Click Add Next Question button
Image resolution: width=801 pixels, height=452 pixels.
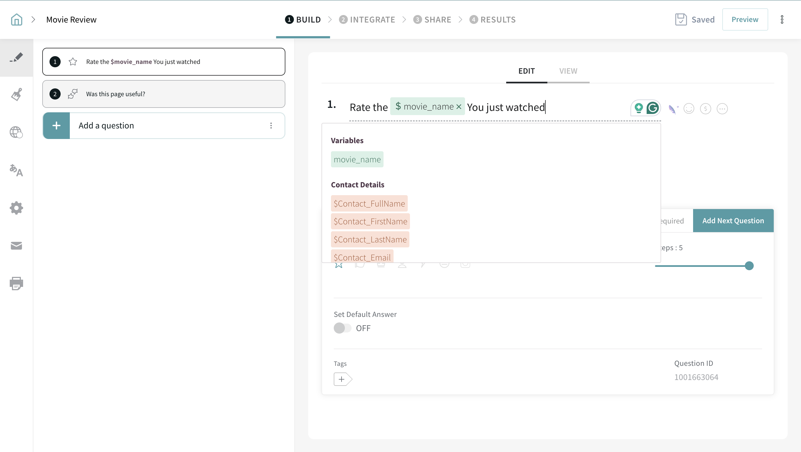(733, 221)
